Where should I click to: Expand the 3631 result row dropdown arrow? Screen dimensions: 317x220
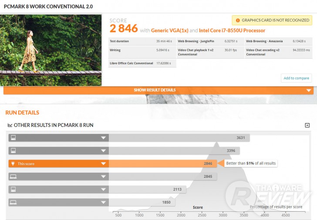click(103, 138)
